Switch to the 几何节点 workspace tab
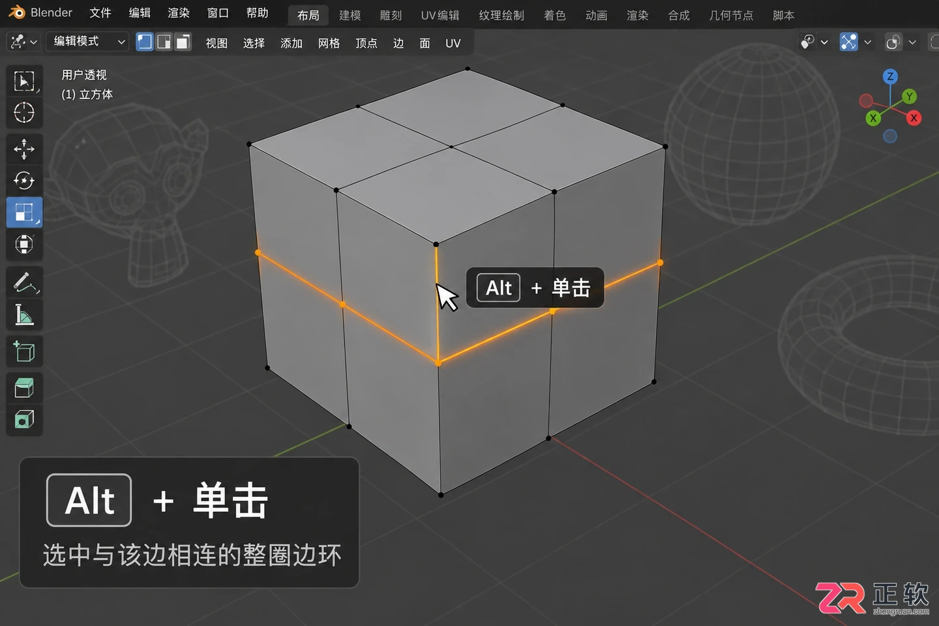The width and height of the screenshot is (939, 626). [731, 15]
